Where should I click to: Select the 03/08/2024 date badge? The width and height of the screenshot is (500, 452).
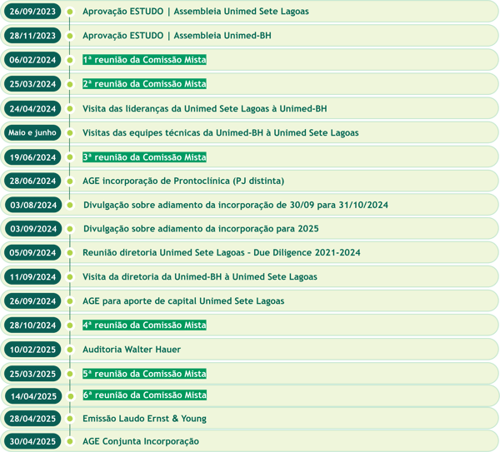pyautogui.click(x=33, y=205)
